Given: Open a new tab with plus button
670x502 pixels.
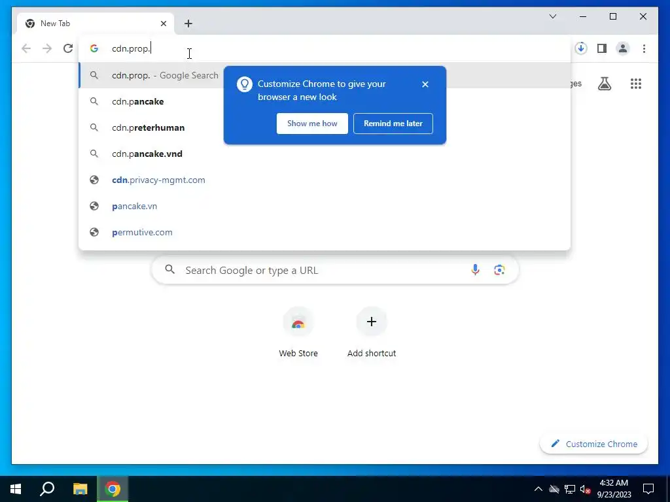Looking at the screenshot, I should coord(188,24).
